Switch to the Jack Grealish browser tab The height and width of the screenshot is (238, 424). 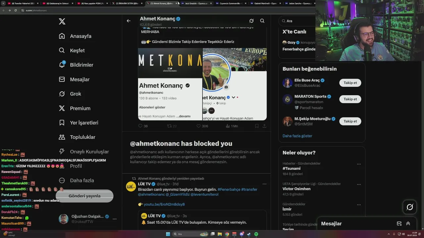[x=196, y=3]
